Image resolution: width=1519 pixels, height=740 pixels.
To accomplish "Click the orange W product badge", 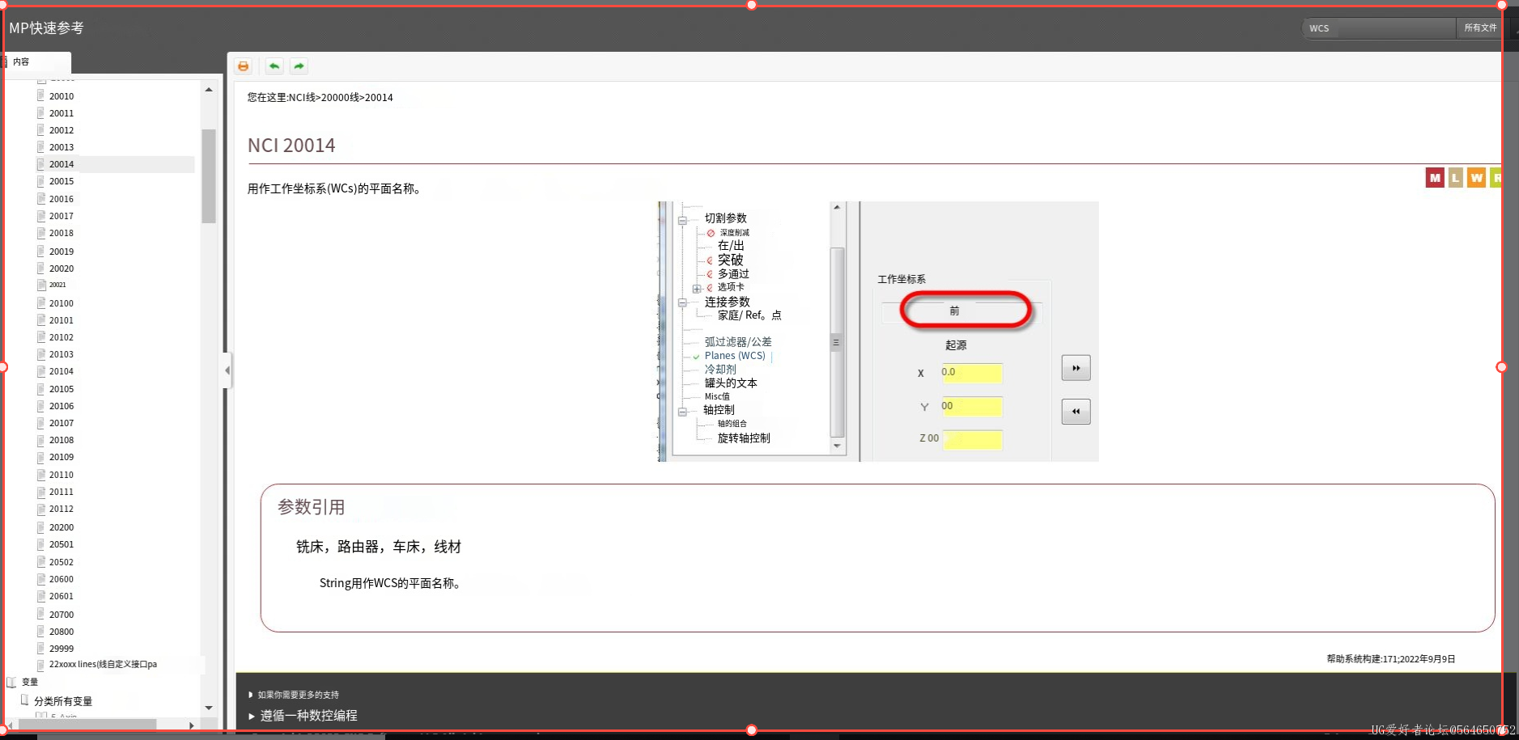I will tap(1477, 178).
